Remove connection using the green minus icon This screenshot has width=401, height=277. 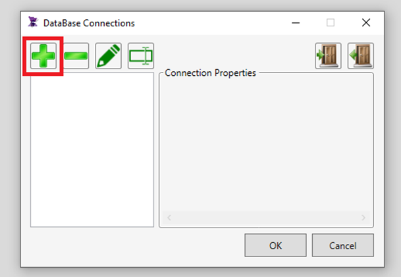point(76,56)
